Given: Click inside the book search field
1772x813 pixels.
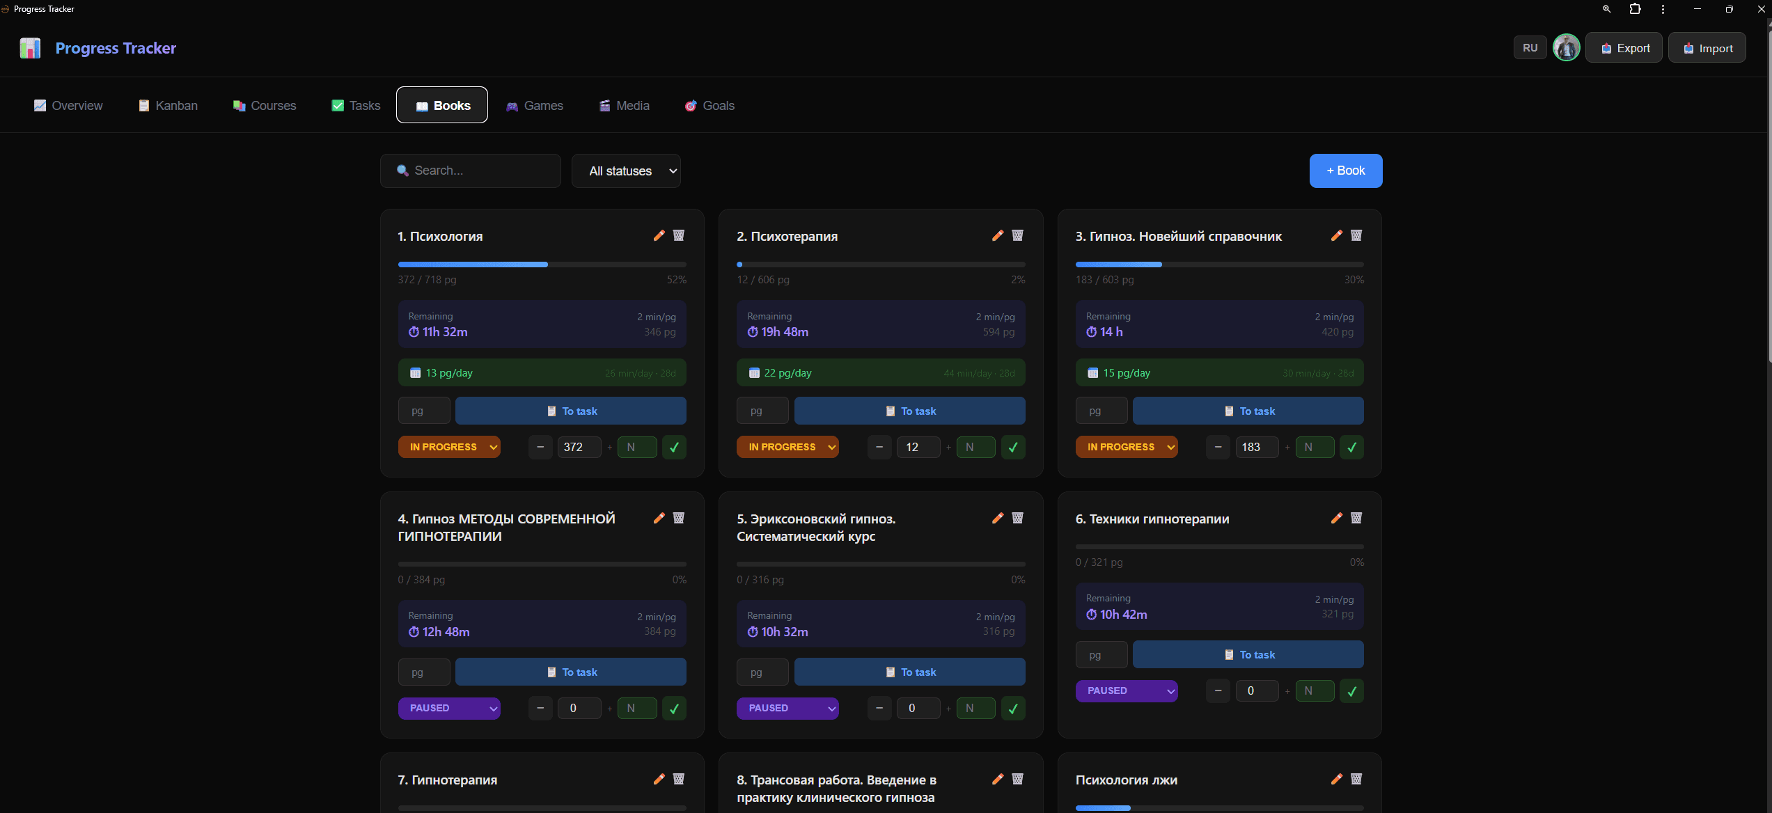Looking at the screenshot, I should pos(470,171).
